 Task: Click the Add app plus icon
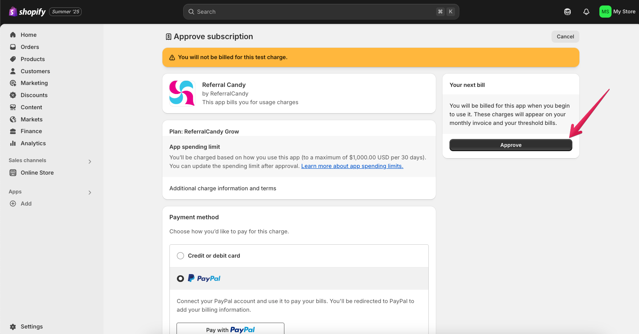[13, 204]
